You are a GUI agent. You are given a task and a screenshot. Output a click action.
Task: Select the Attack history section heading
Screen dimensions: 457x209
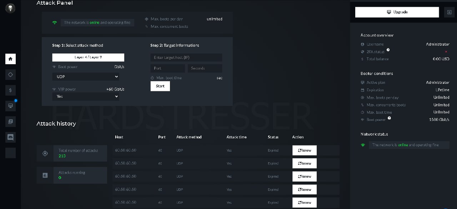tap(56, 123)
